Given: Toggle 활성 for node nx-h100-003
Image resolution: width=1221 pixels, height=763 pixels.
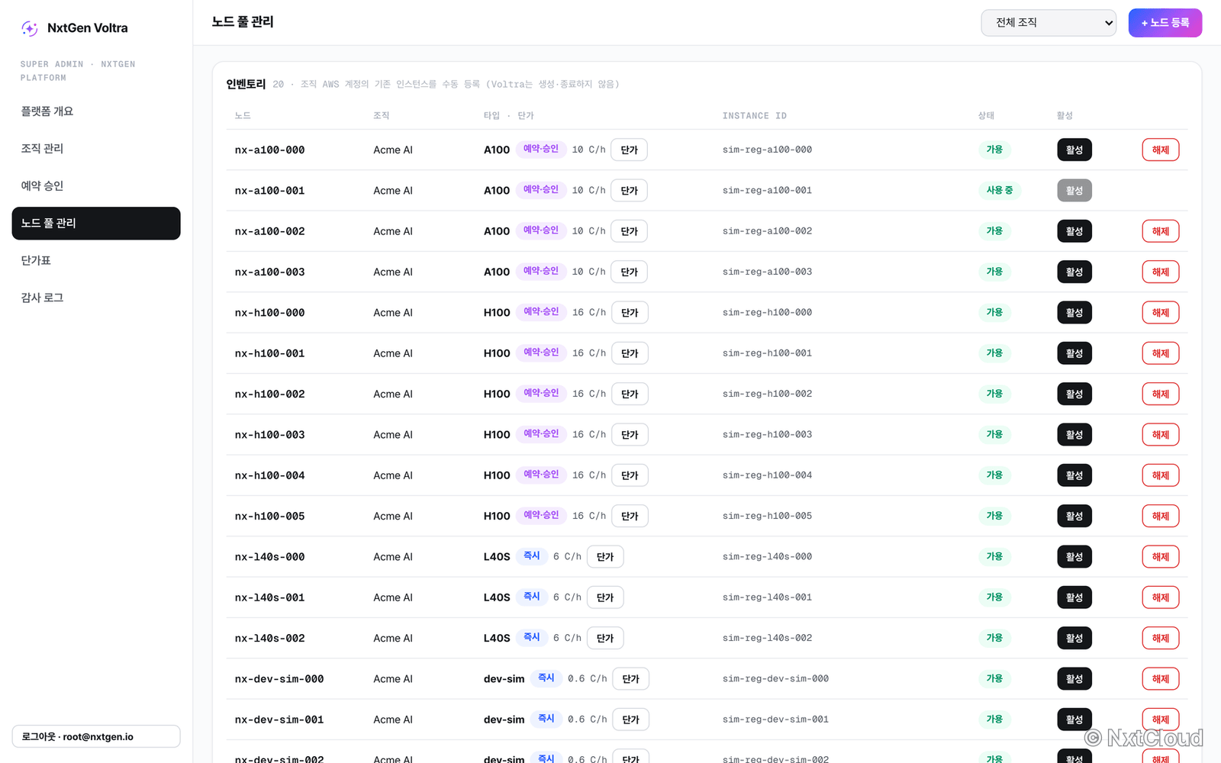Looking at the screenshot, I should [1074, 435].
